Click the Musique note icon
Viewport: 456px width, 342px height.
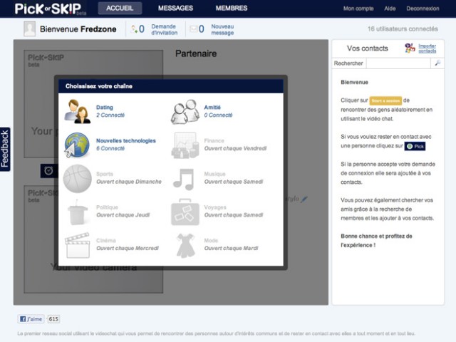[184, 179]
